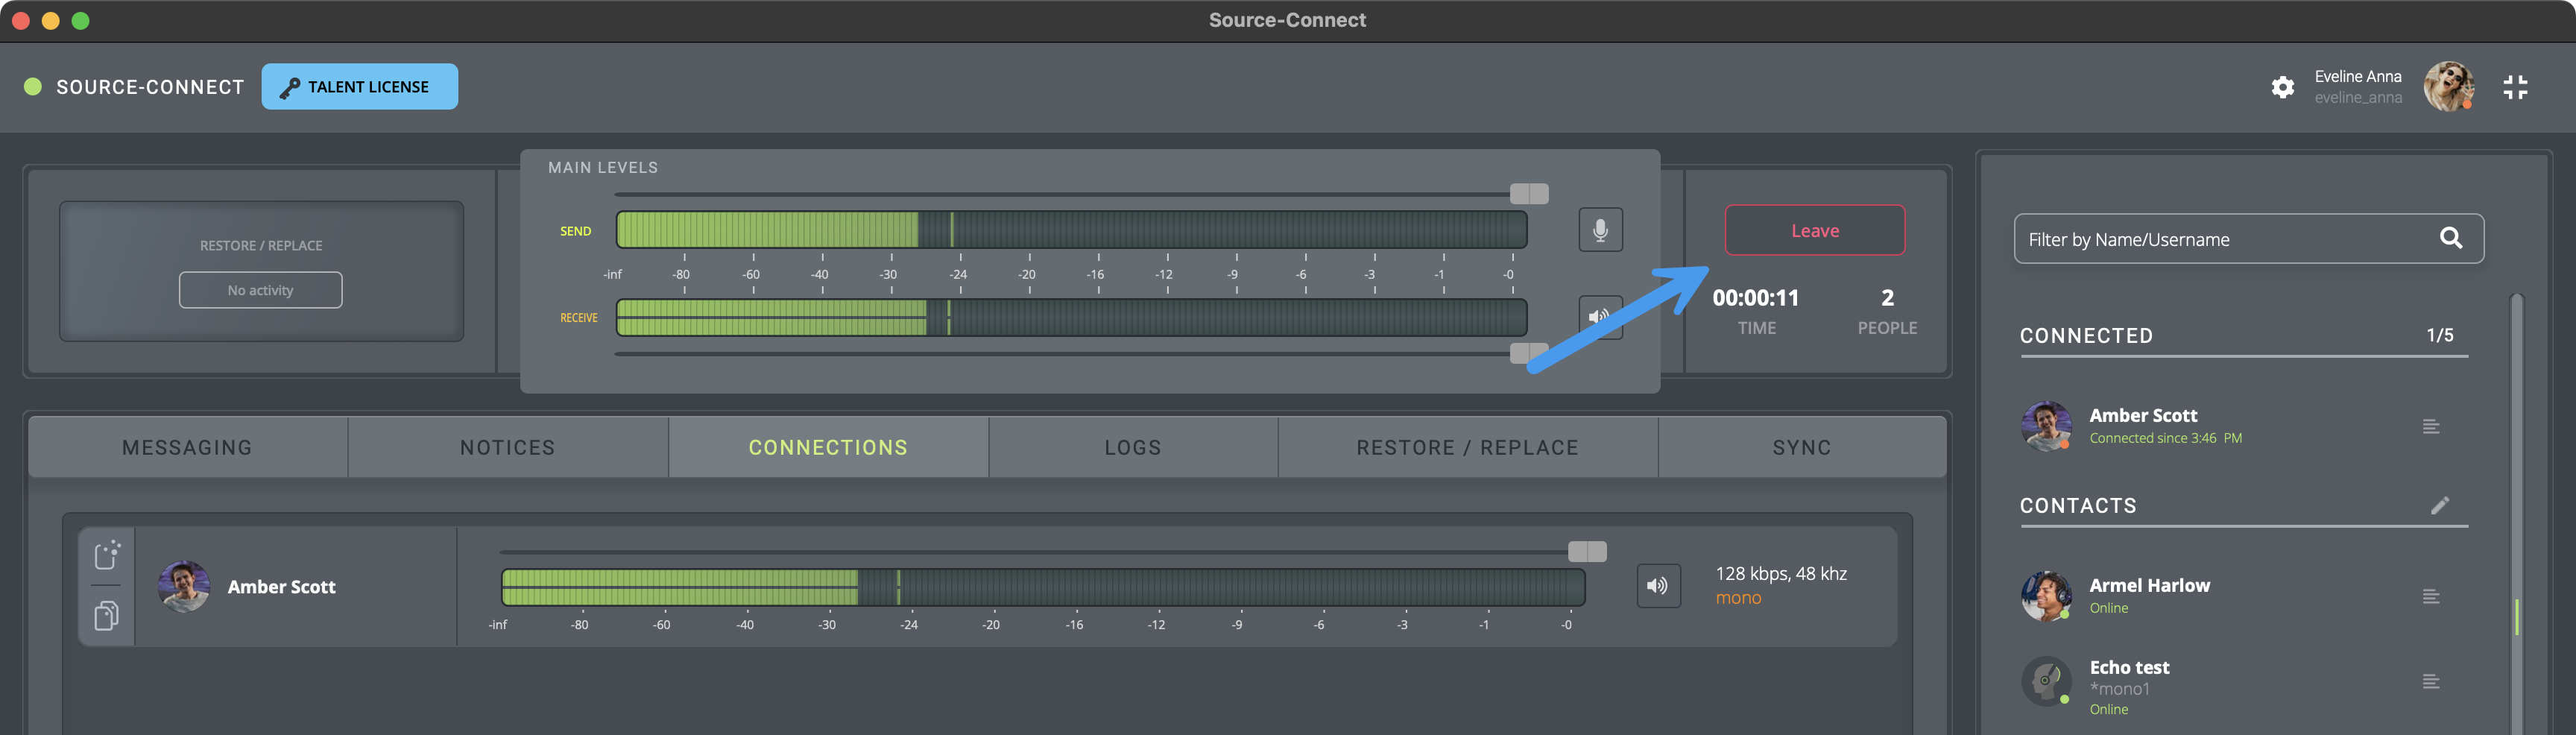The height and width of the screenshot is (735, 2576).
Task: Click the Talent License button
Action: coord(359,87)
